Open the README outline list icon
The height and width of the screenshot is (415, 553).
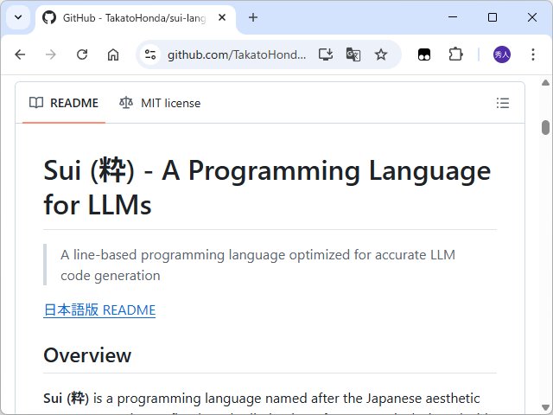(503, 103)
